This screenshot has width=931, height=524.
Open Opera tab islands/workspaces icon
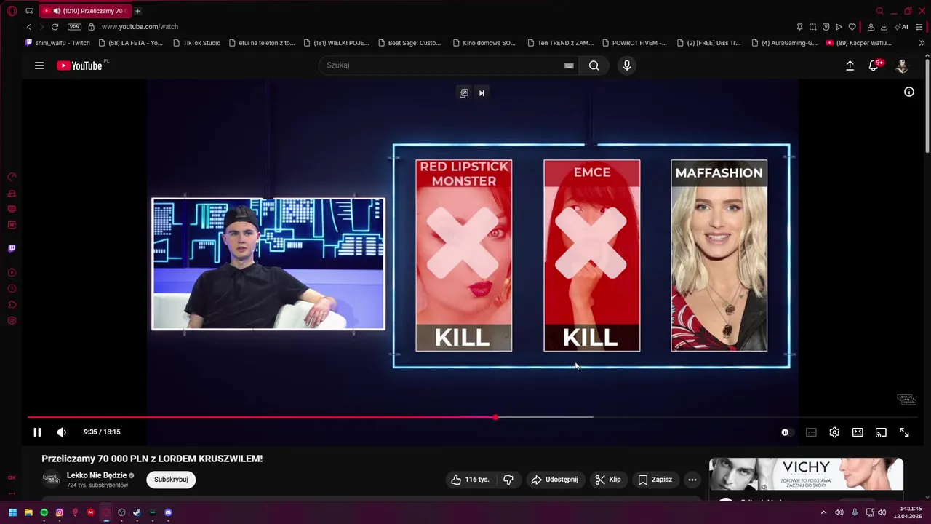(29, 11)
